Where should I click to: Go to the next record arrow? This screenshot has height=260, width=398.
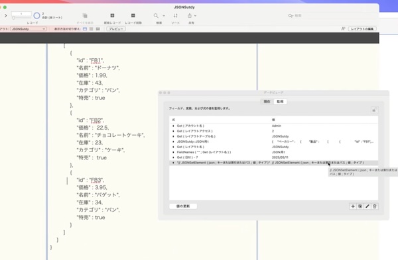[5, 16]
